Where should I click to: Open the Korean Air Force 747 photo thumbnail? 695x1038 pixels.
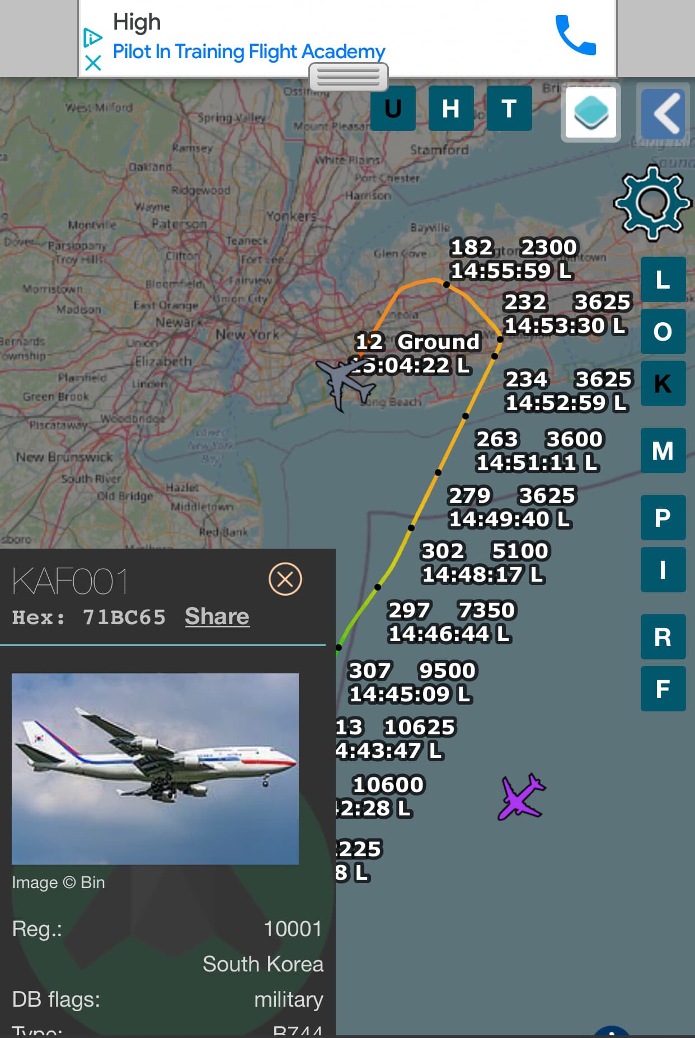tap(155, 769)
